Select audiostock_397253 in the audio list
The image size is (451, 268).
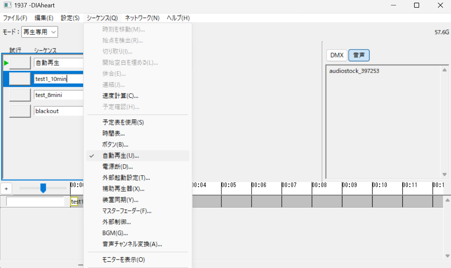354,71
